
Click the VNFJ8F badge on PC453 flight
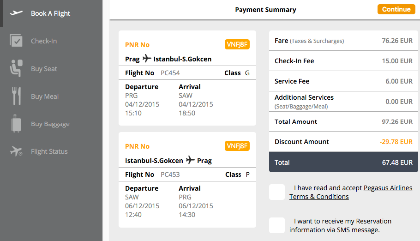(237, 146)
